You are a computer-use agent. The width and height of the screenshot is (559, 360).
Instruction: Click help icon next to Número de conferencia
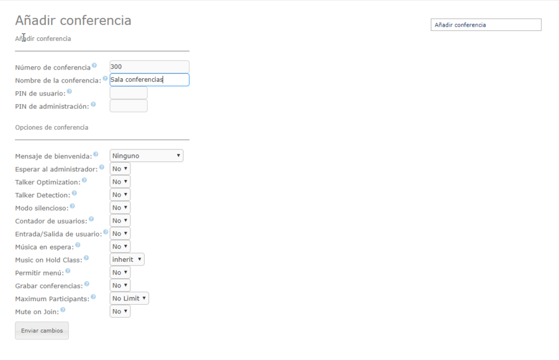[94, 65]
